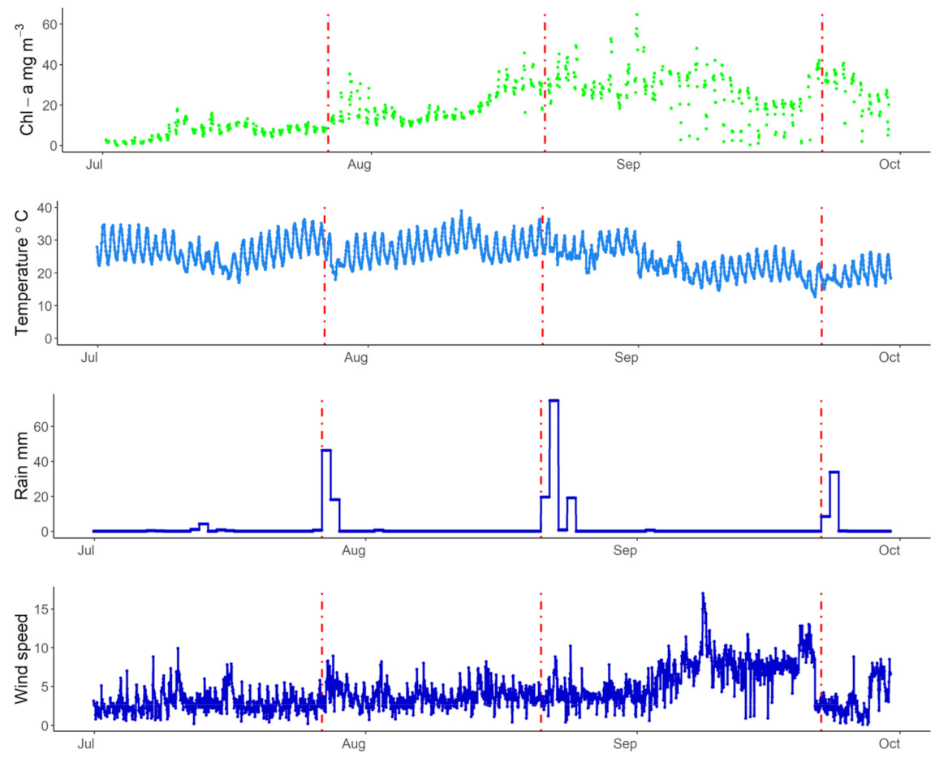Click the Temperature °C y-axis title

click(22, 272)
